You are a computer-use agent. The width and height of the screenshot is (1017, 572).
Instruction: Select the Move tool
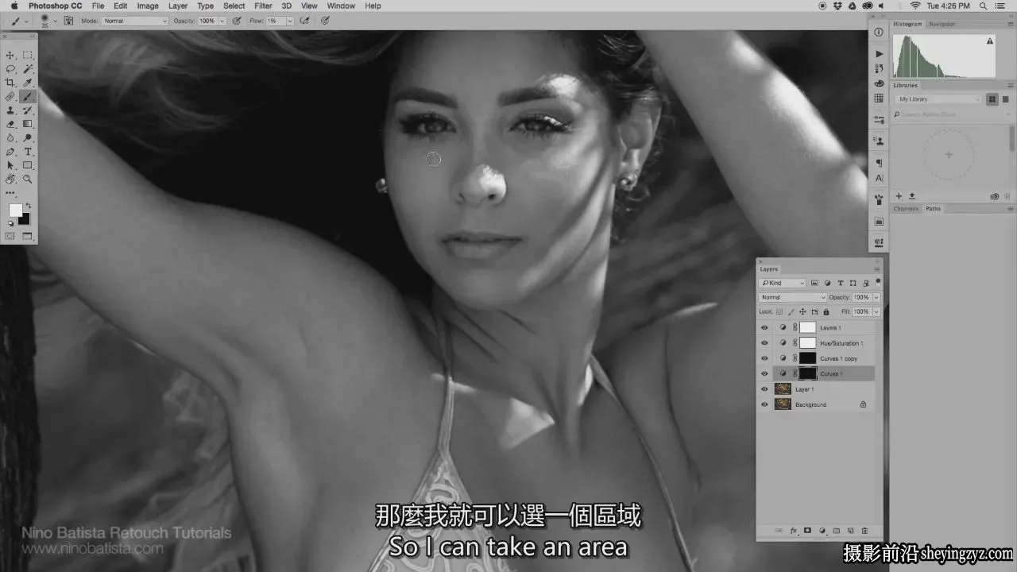tap(11, 56)
